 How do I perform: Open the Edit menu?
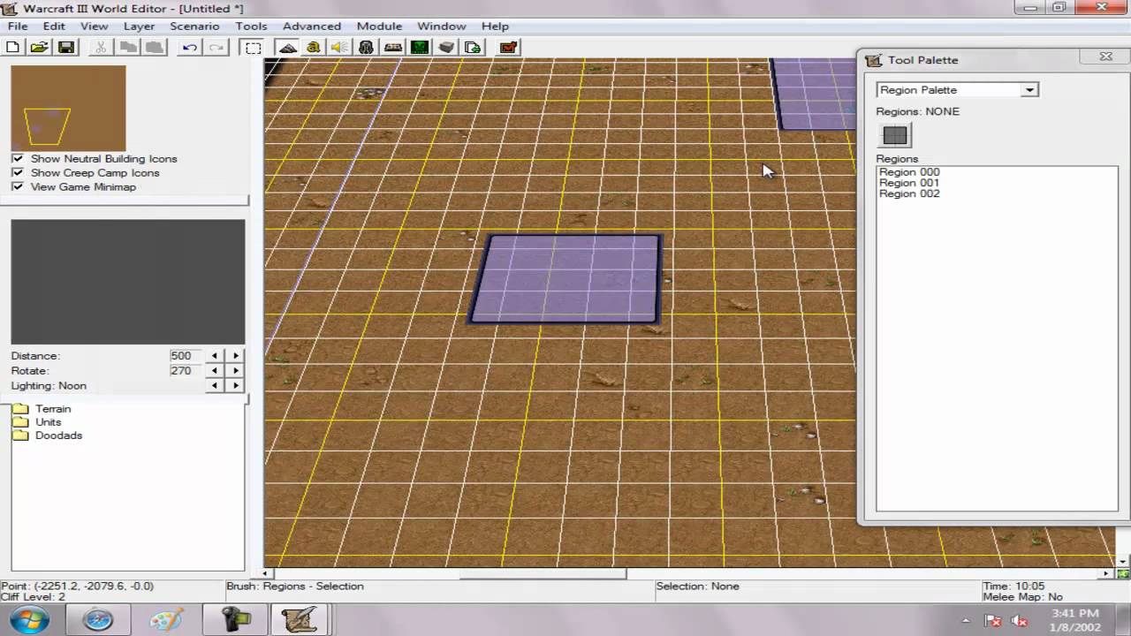pos(54,26)
